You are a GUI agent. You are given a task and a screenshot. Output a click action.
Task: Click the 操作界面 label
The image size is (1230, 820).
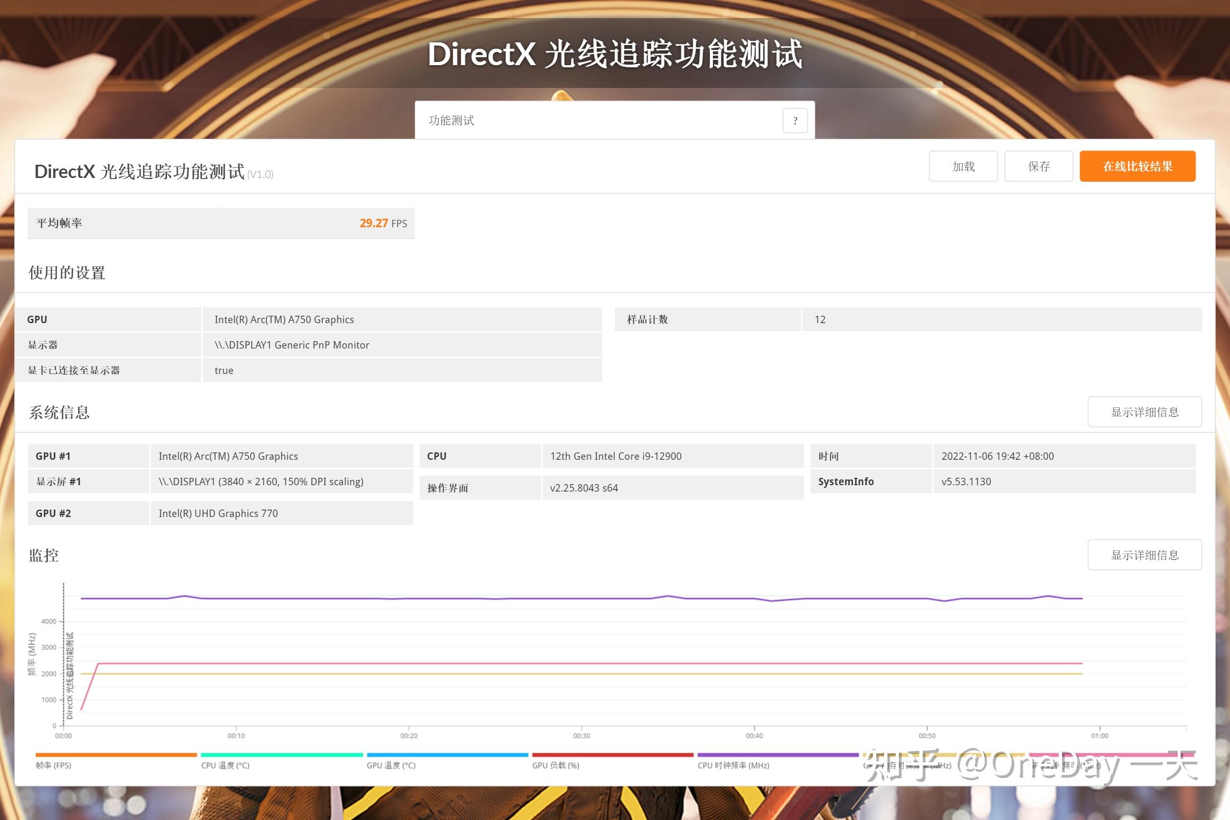pos(448,488)
